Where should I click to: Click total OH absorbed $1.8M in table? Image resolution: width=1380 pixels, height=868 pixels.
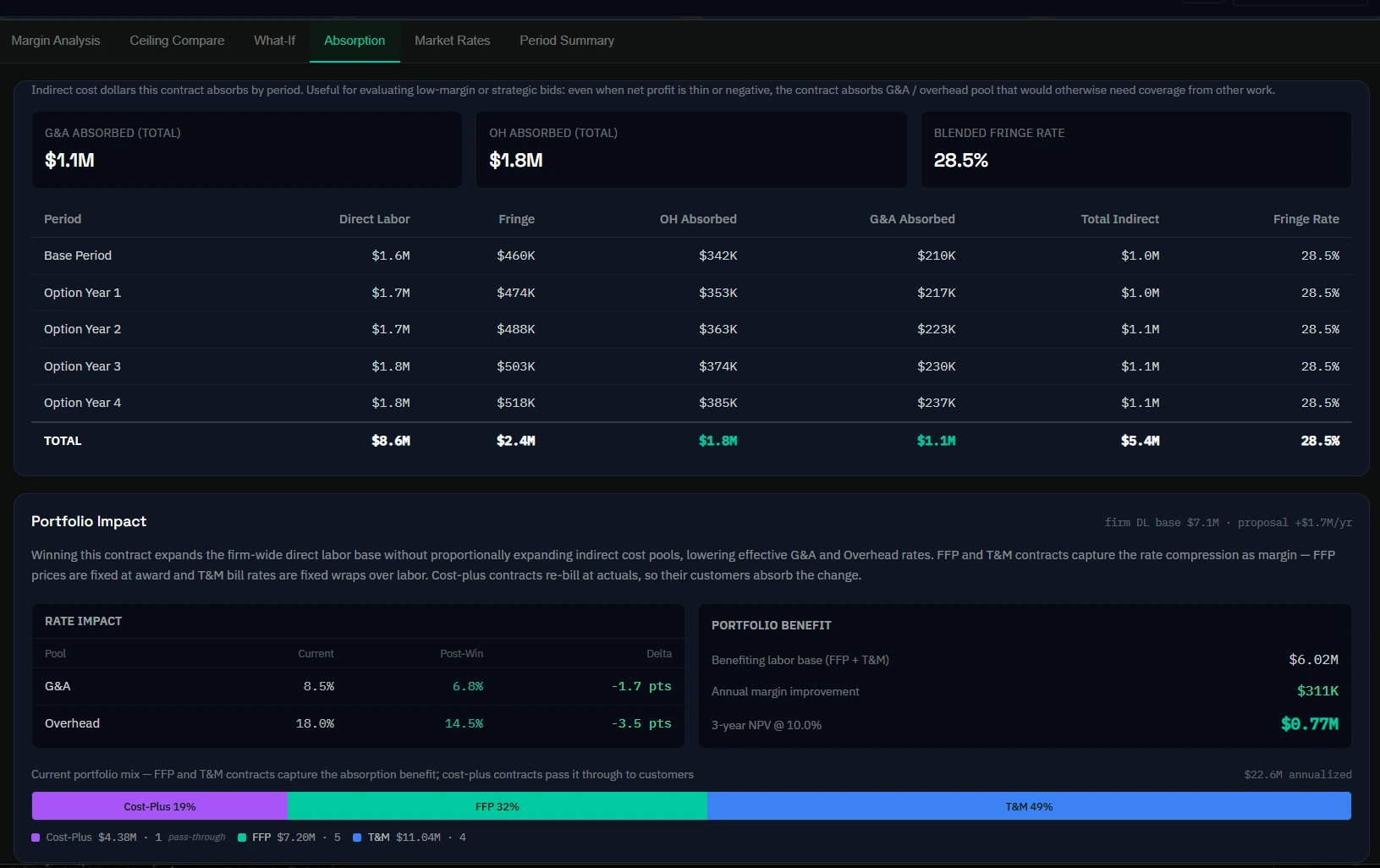click(x=717, y=441)
